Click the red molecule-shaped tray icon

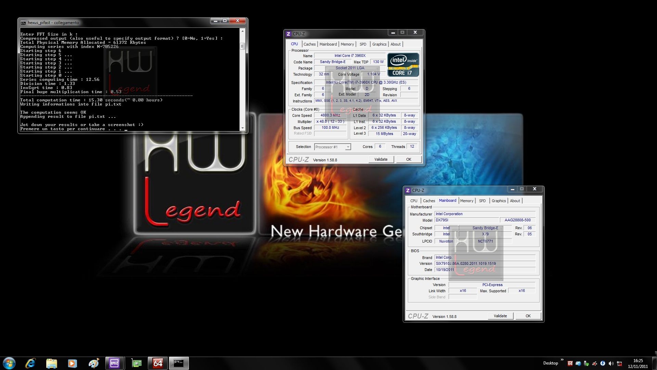pyautogui.click(x=595, y=363)
